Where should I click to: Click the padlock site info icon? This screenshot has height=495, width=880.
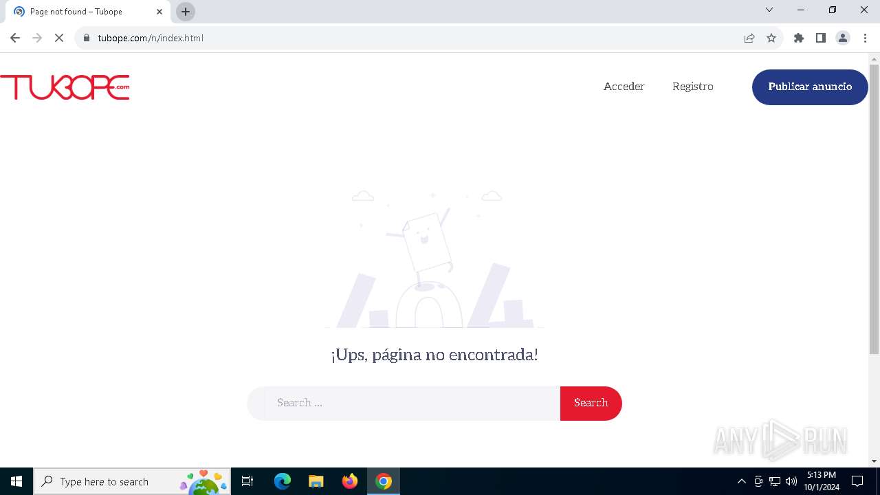click(x=86, y=38)
